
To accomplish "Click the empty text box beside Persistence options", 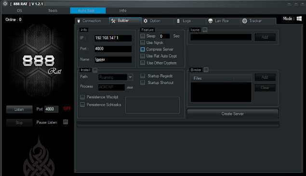I will coord(152,105).
